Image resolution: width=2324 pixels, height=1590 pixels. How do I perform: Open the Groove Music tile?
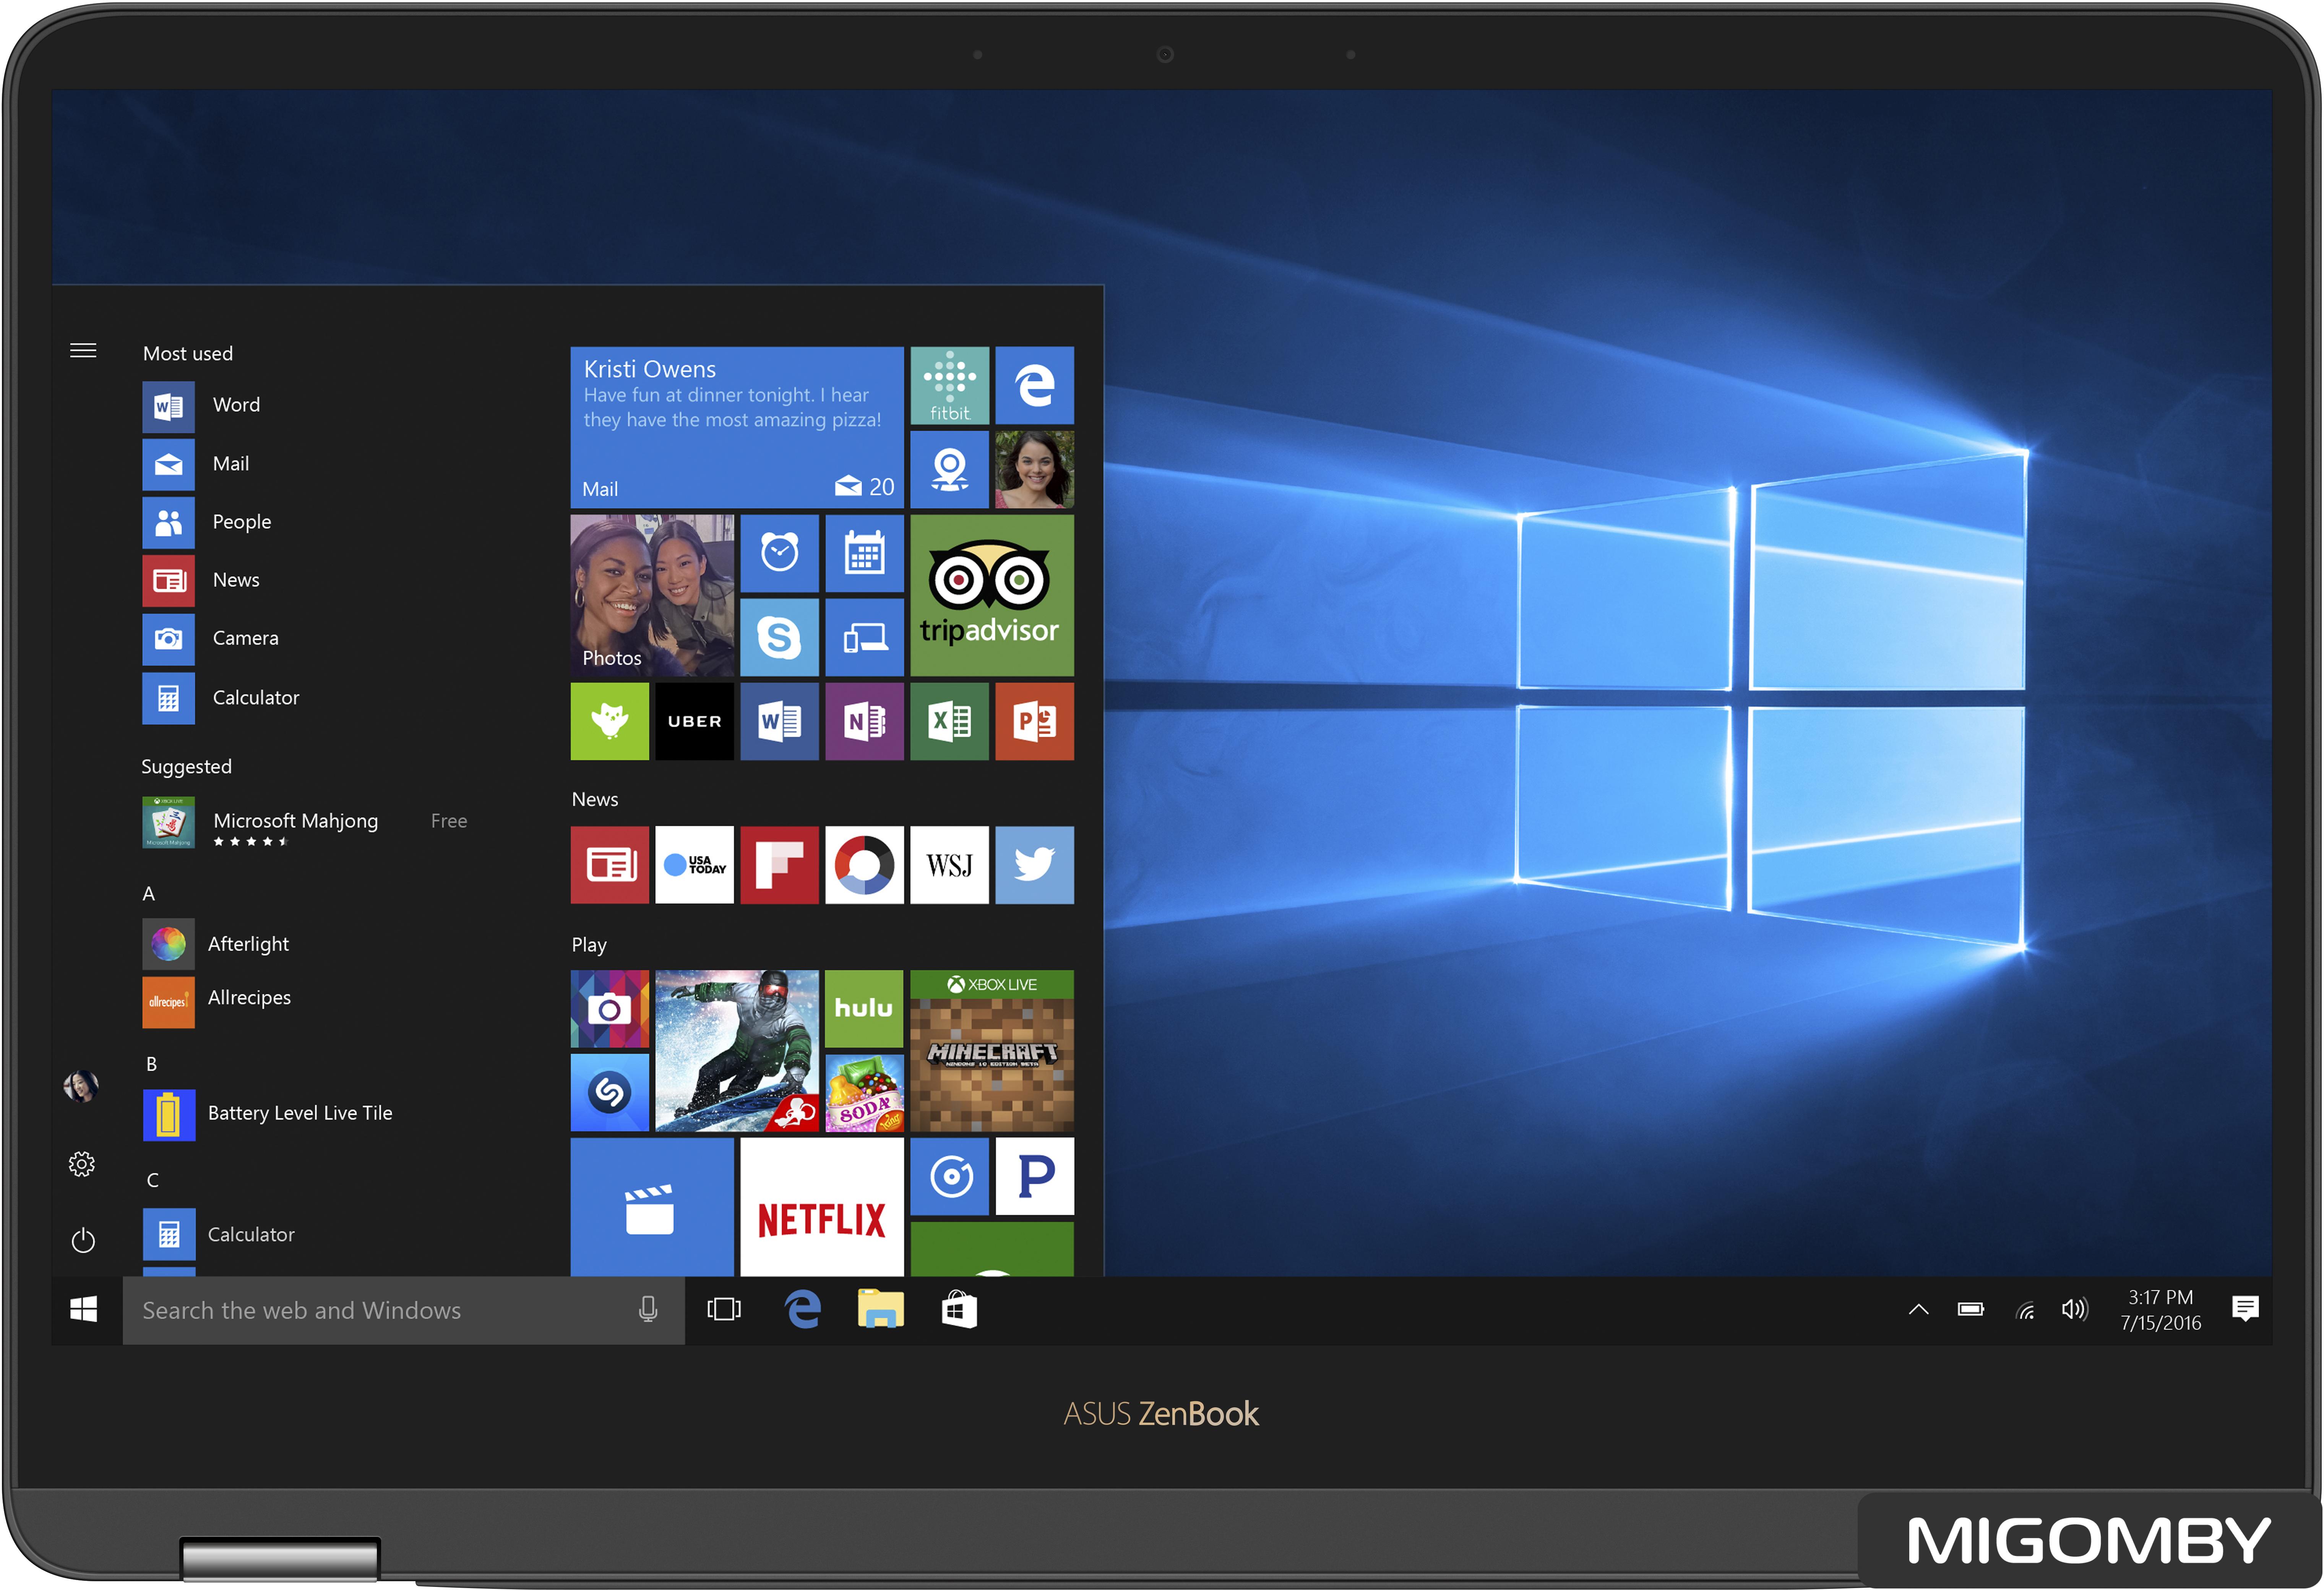pos(949,1177)
